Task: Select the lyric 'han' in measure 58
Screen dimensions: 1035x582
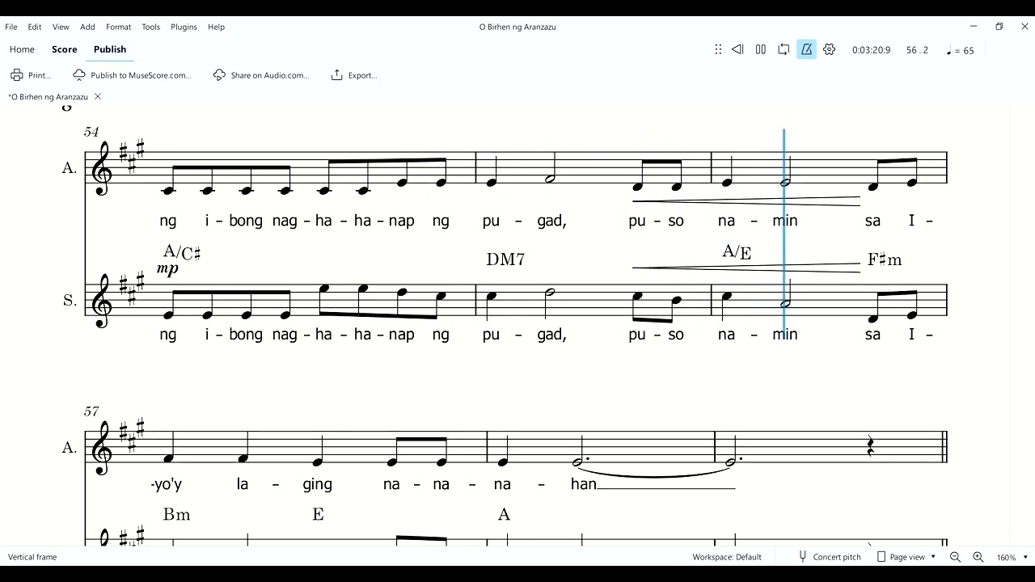Action: (584, 484)
